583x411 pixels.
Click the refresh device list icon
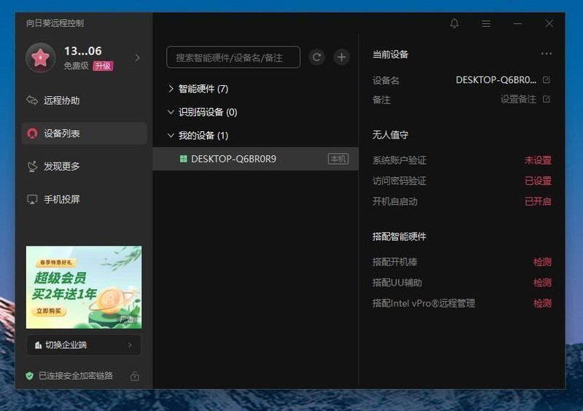coord(317,58)
